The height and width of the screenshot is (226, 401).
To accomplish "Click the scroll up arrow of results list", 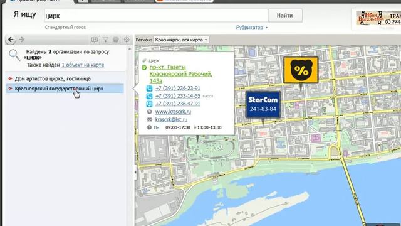I will click(x=130, y=49).
